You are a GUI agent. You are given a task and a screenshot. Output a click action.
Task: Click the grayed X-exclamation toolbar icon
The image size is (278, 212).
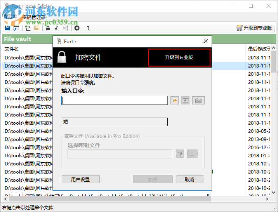(x=66, y=28)
